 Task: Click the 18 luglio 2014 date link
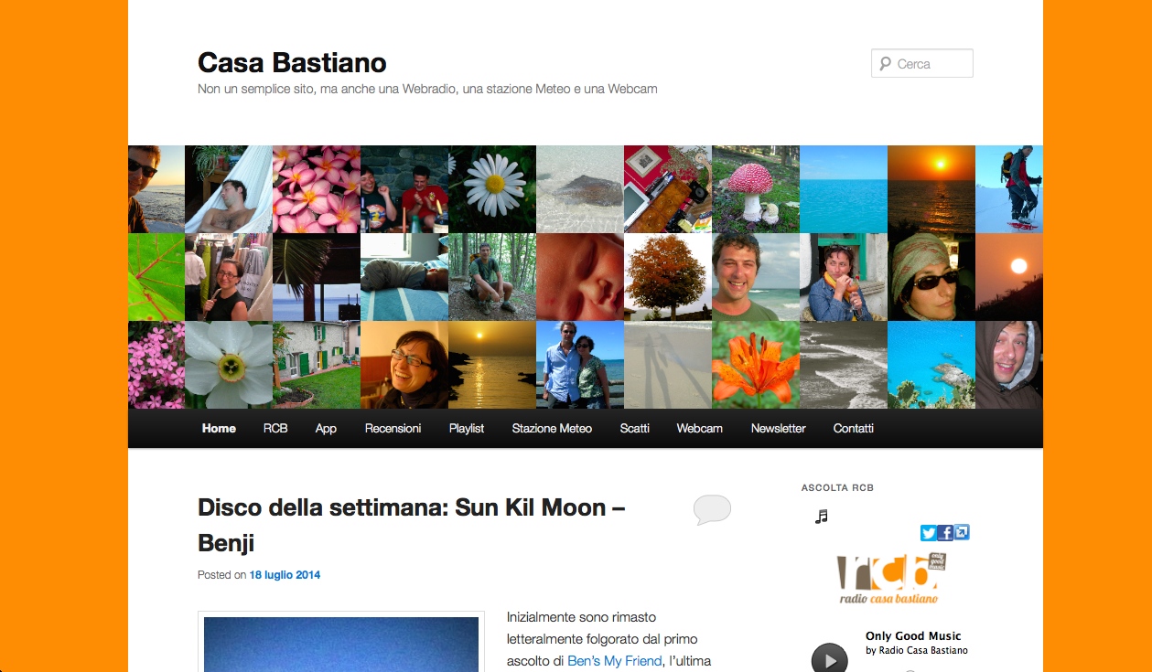point(285,575)
